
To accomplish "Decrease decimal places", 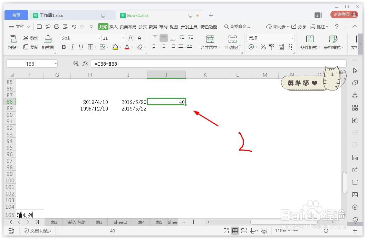I will (x=290, y=47).
